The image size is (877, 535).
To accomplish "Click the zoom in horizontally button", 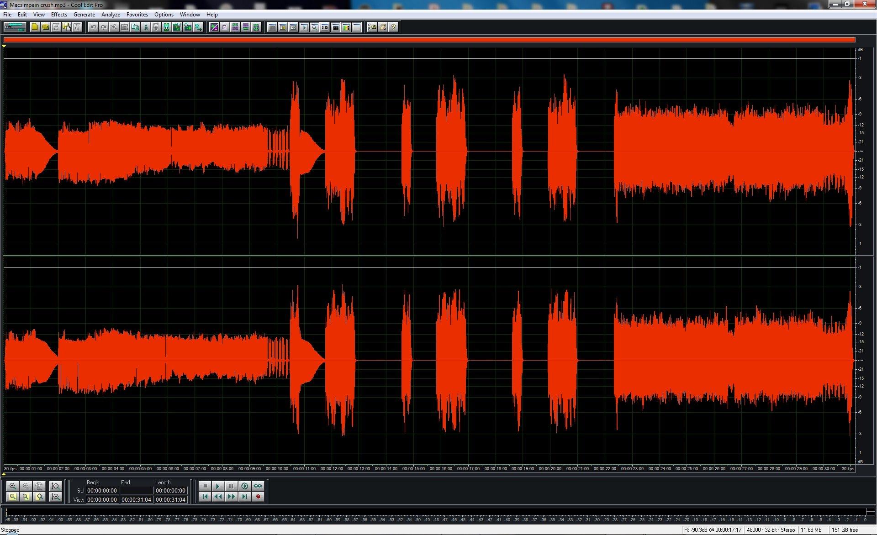I will pos(12,486).
